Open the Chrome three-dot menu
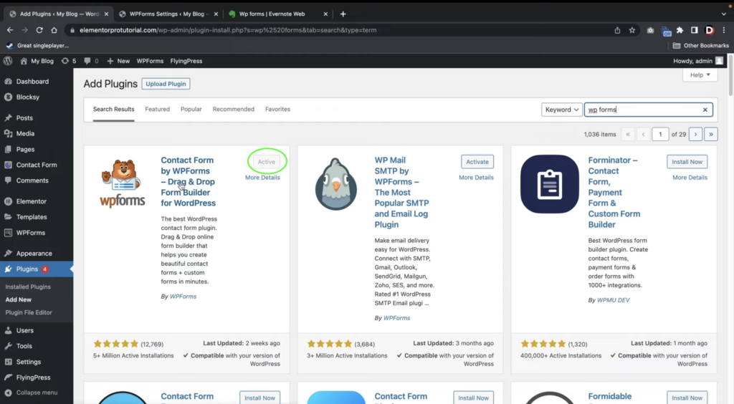The height and width of the screenshot is (404, 734). coord(724,30)
